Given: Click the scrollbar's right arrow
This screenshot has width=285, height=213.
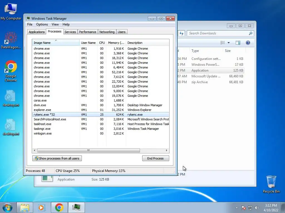Looking at the screenshot, I should point(166,150).
